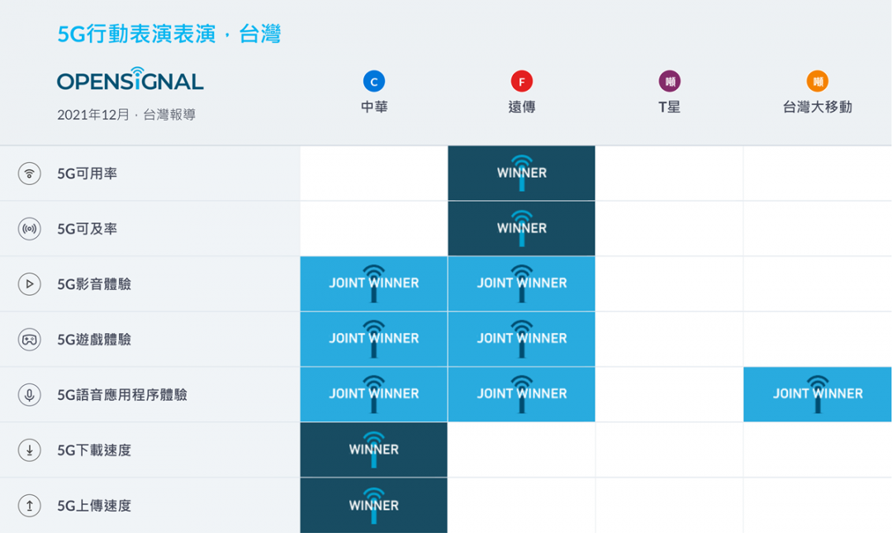
Task: Click the OPENSIGNAL logo
Action: pos(130,80)
